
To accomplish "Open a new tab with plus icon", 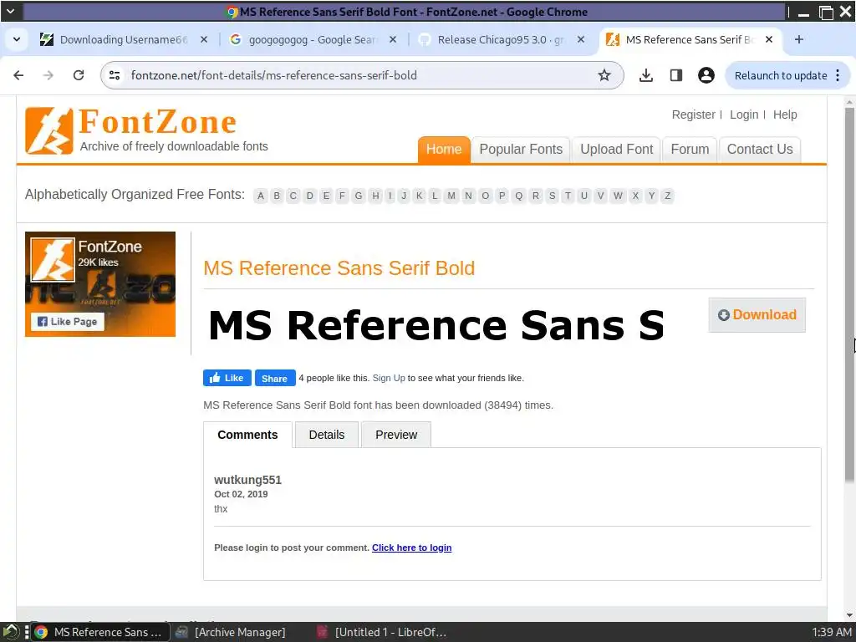I will click(x=798, y=39).
